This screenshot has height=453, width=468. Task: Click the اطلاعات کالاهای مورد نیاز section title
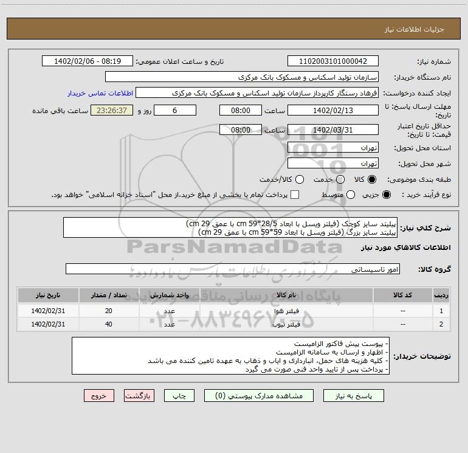(x=406, y=248)
